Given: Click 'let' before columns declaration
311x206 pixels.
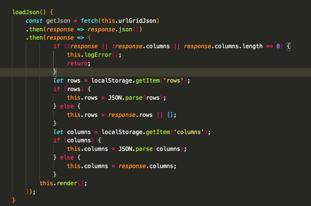Looking at the screenshot, I should pos(58,132).
